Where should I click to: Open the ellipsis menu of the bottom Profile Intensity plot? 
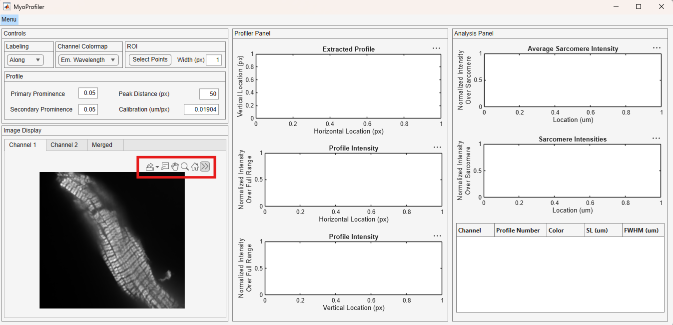tap(437, 236)
